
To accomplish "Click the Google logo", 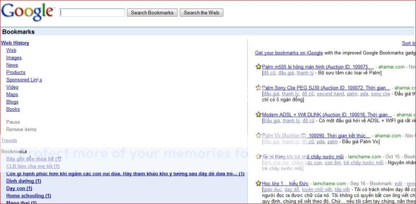I will (28, 12).
